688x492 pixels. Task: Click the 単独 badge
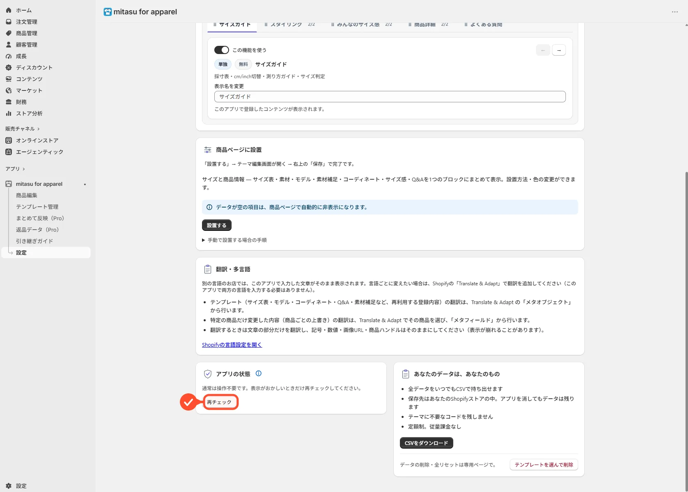(x=223, y=64)
